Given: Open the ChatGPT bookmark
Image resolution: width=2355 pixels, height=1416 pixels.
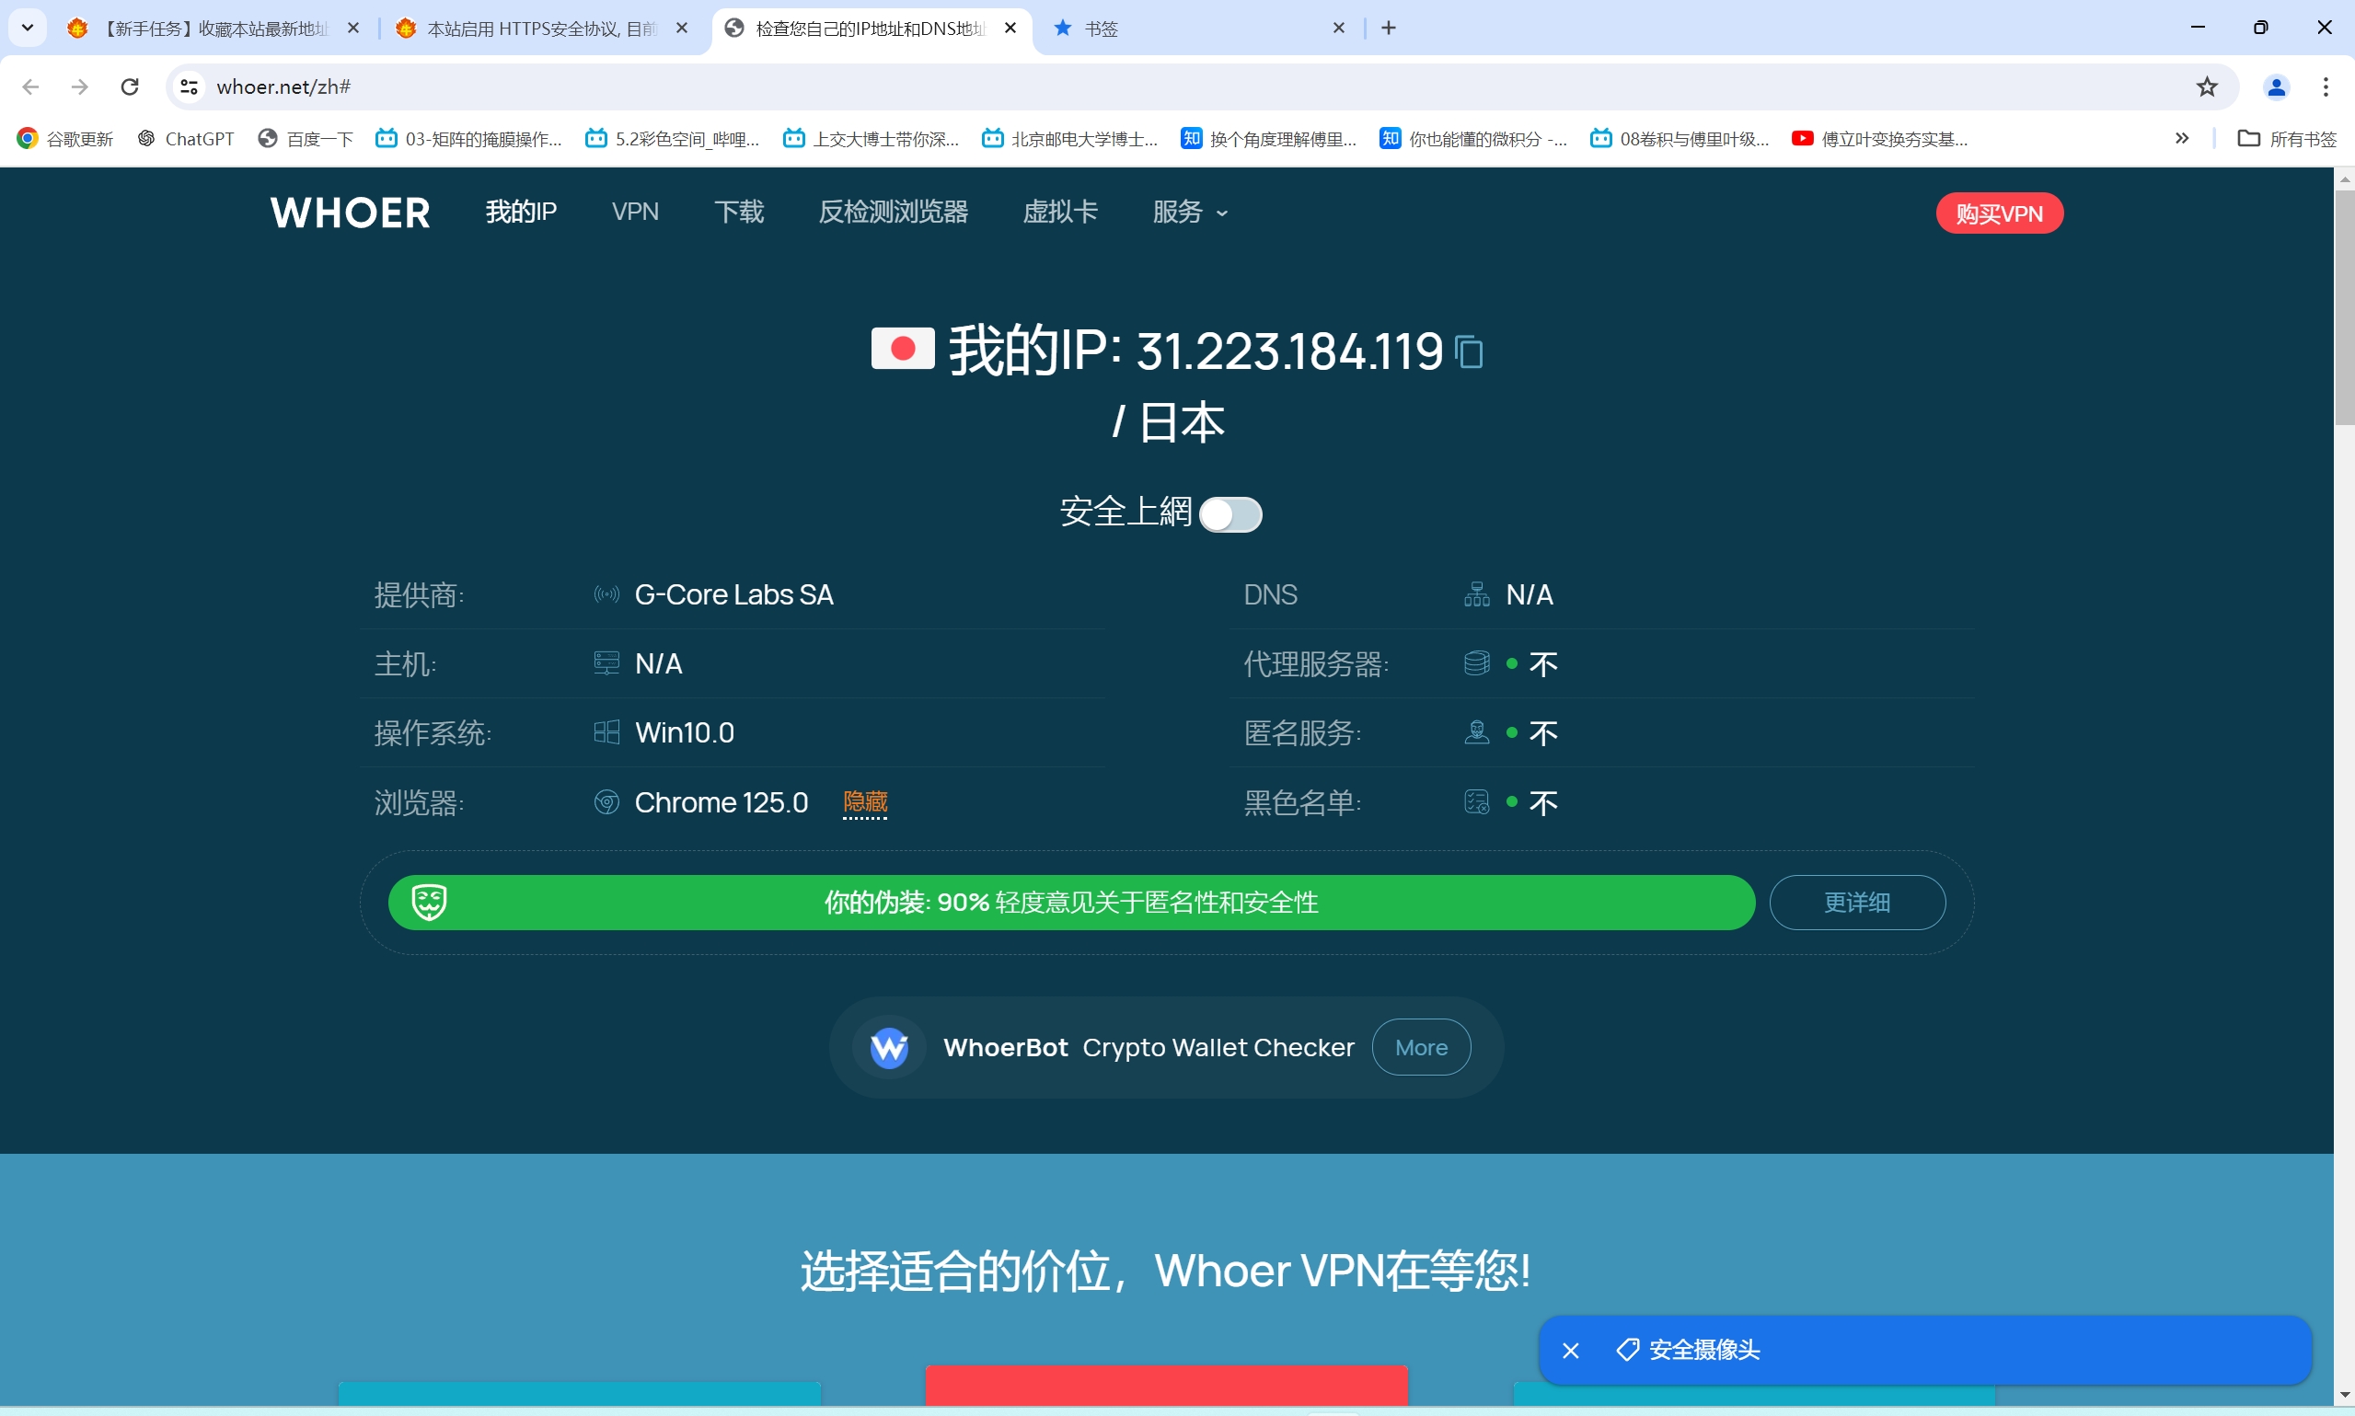Looking at the screenshot, I should coord(186,139).
